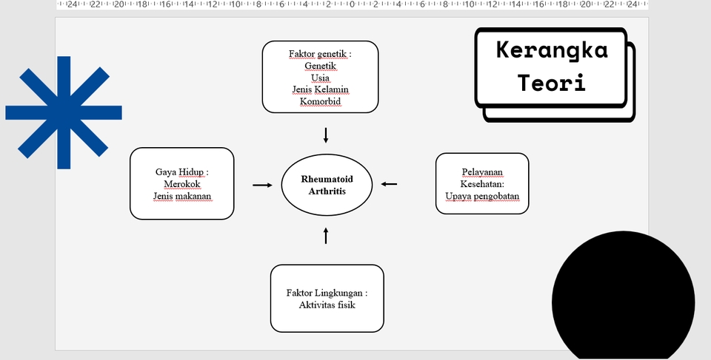
Task: Click the Aktivitas fisik line
Action: click(x=327, y=305)
